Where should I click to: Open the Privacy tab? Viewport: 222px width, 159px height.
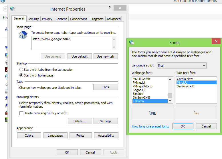[47, 19]
